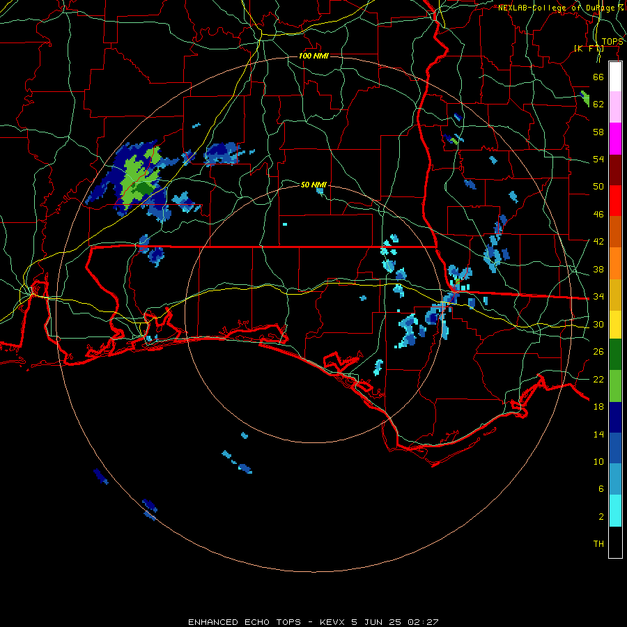The image size is (627, 627).
Task: Click the yellow legend swatch near 30
Action: pyautogui.click(x=615, y=325)
